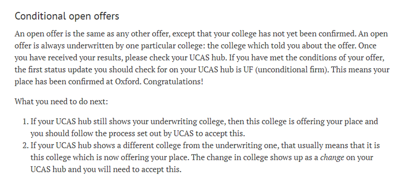Click the list number '2.' marker
The width and height of the screenshot is (408, 184).
click(x=25, y=145)
